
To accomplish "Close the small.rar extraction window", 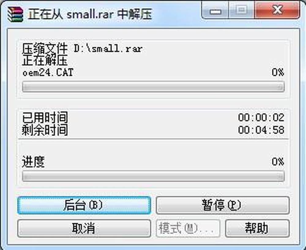I will click(277, 10).
